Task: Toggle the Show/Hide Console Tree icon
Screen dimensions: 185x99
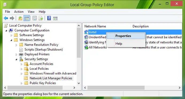Action: [26, 18]
